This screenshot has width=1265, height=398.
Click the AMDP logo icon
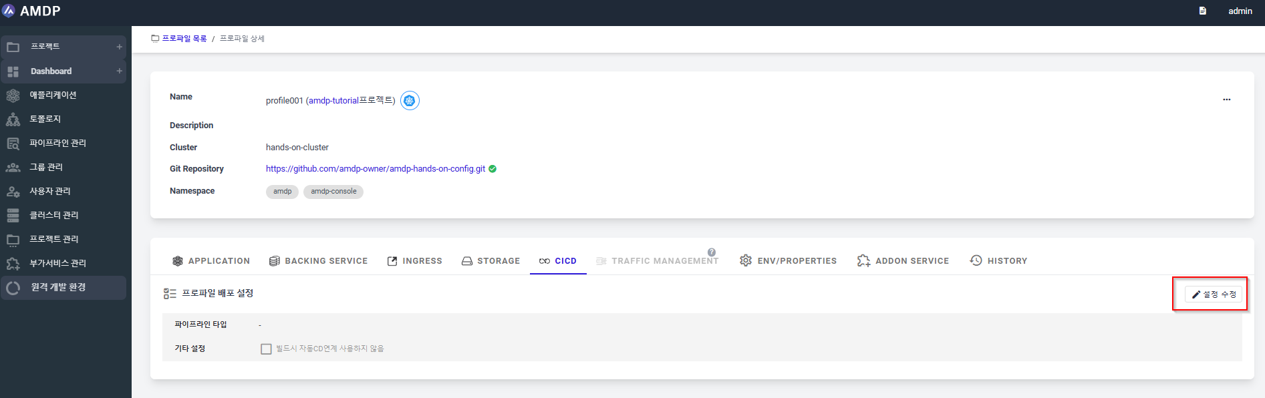click(x=9, y=11)
